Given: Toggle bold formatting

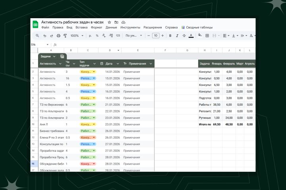Looking at the screenshot, I should tap(170, 36).
